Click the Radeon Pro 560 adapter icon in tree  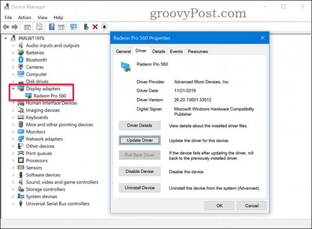28,96
